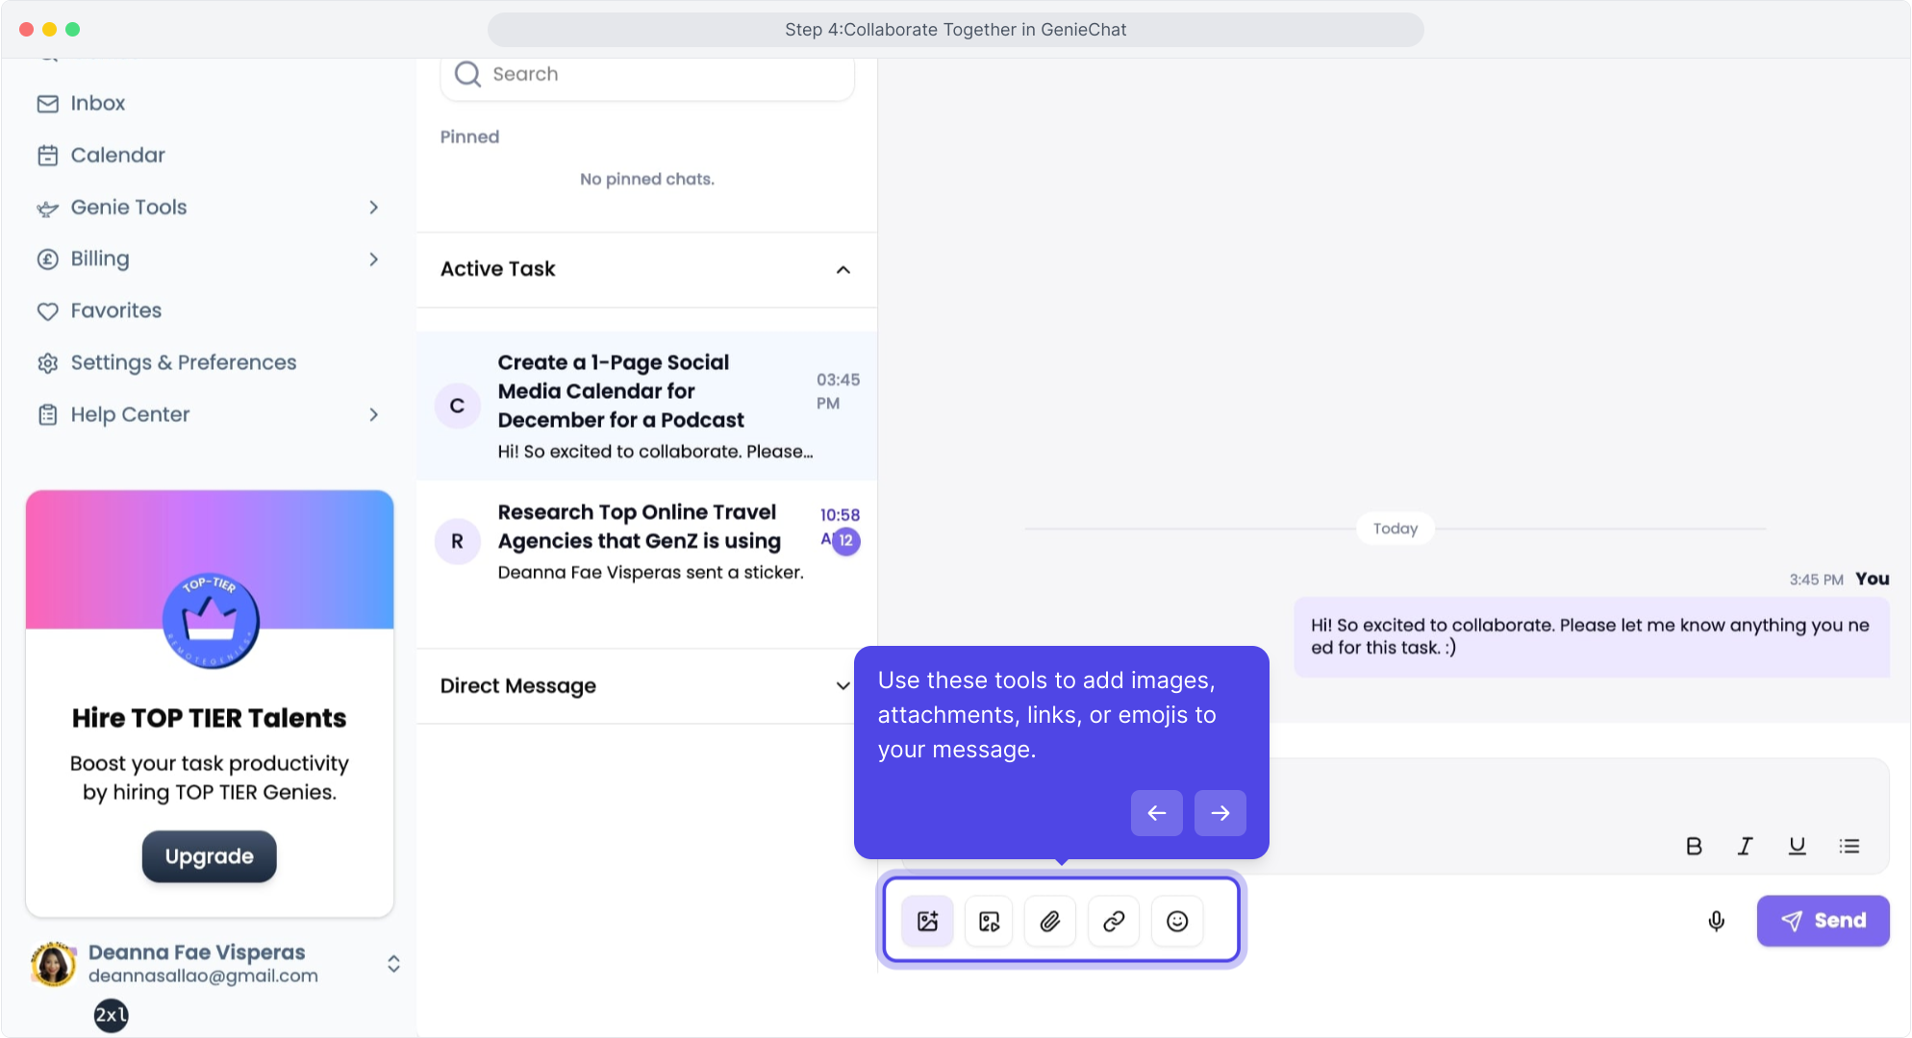Go to next tutorial tip arrow

(1220, 813)
